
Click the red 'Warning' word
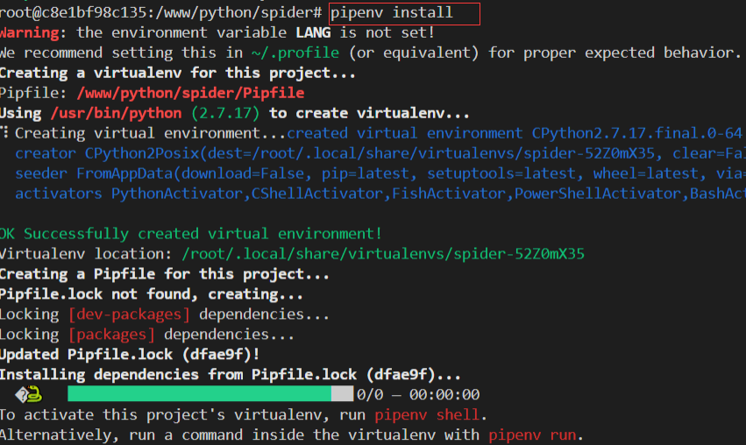tap(30, 32)
